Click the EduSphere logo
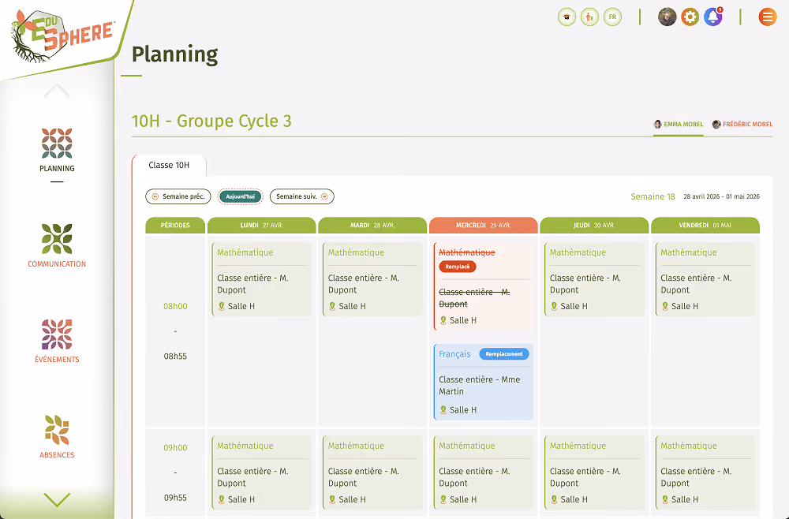Image resolution: width=789 pixels, height=519 pixels. click(x=62, y=36)
